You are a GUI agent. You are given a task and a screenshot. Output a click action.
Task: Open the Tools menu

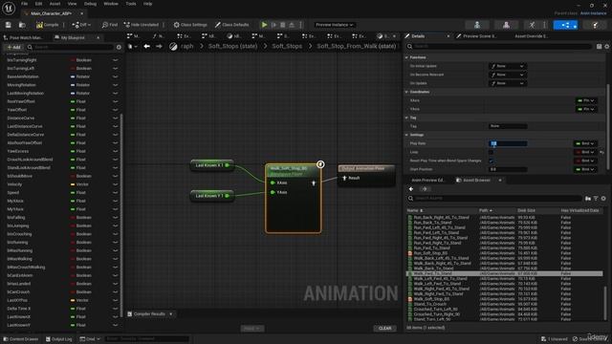(x=131, y=4)
